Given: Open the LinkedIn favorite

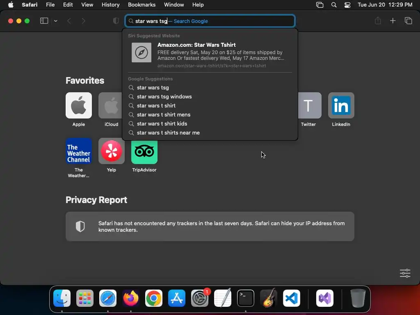Looking at the screenshot, I should pyautogui.click(x=341, y=105).
